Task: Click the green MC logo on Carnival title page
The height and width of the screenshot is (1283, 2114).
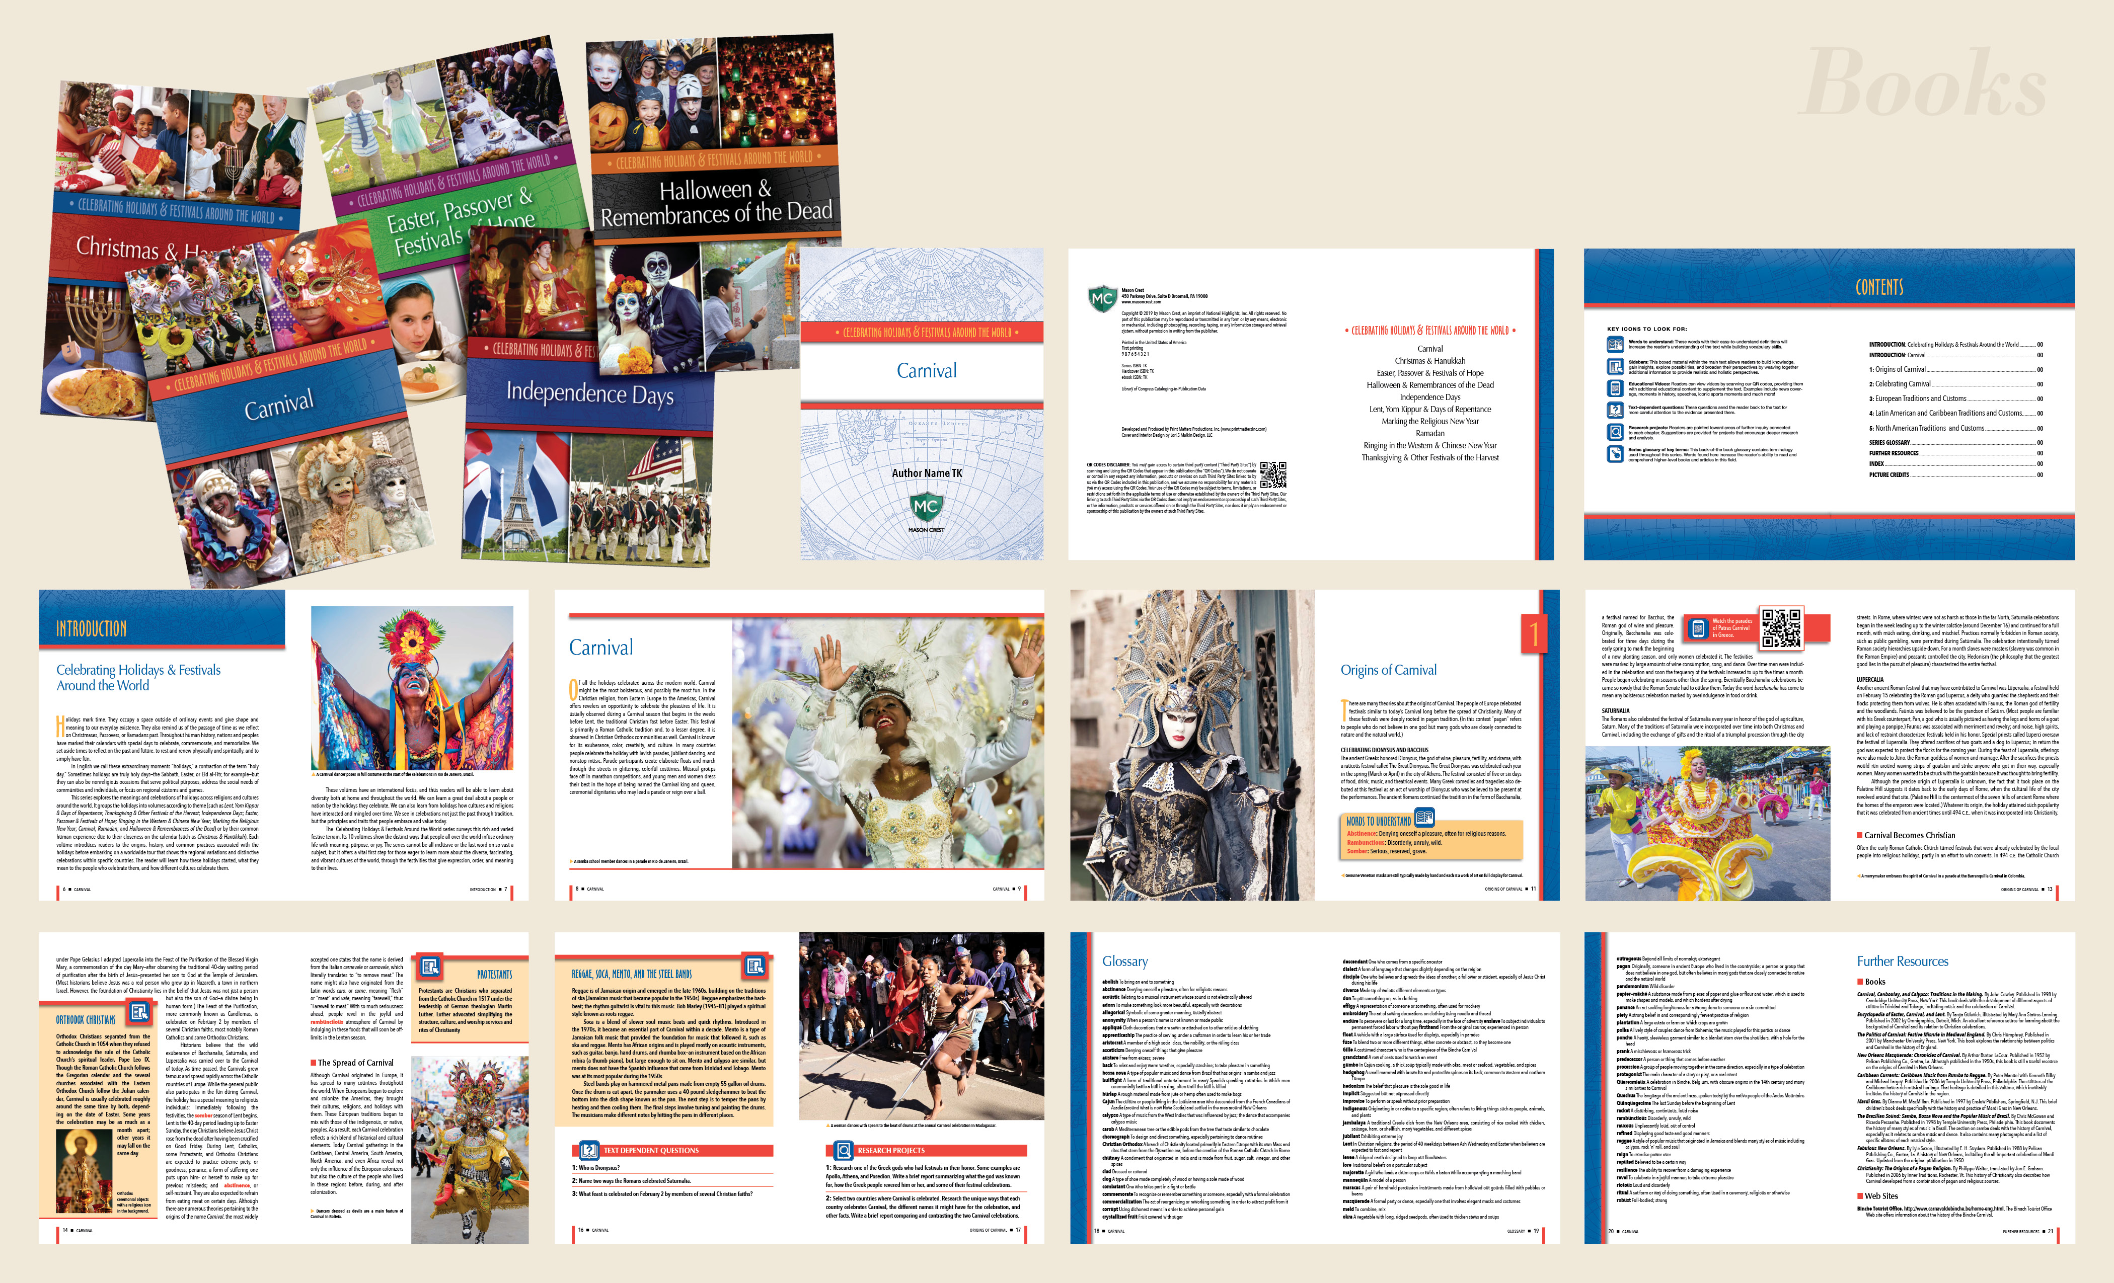Action: click(x=926, y=506)
